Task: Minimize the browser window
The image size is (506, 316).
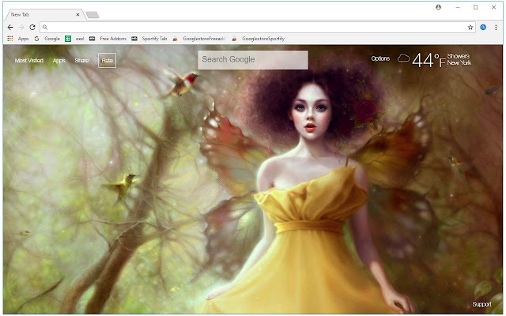Action: point(458,7)
